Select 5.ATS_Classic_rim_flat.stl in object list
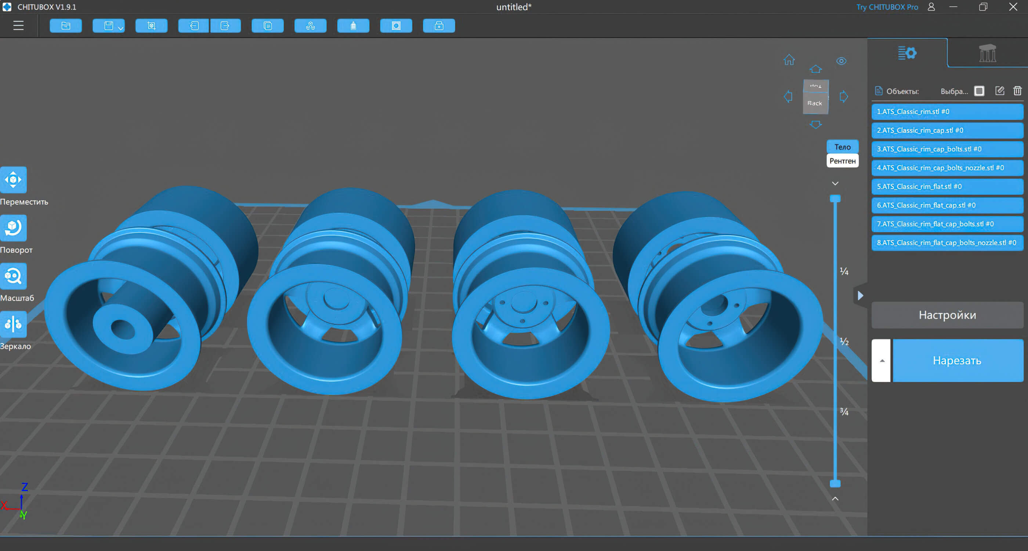This screenshot has width=1028, height=551. [947, 187]
